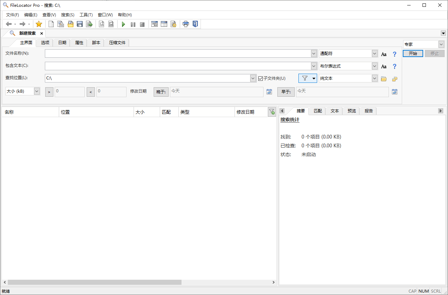
Task: Click the 早于: date button
Action: click(x=286, y=92)
